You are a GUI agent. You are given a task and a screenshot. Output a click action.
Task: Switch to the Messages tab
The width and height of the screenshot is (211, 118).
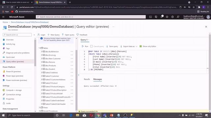click(x=98, y=79)
